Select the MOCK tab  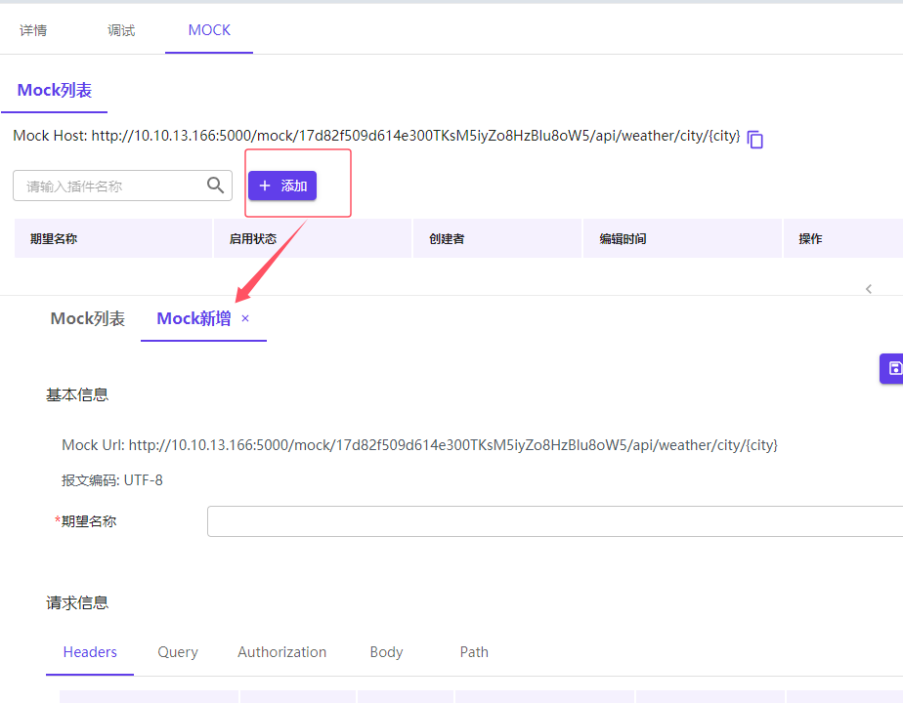click(209, 30)
